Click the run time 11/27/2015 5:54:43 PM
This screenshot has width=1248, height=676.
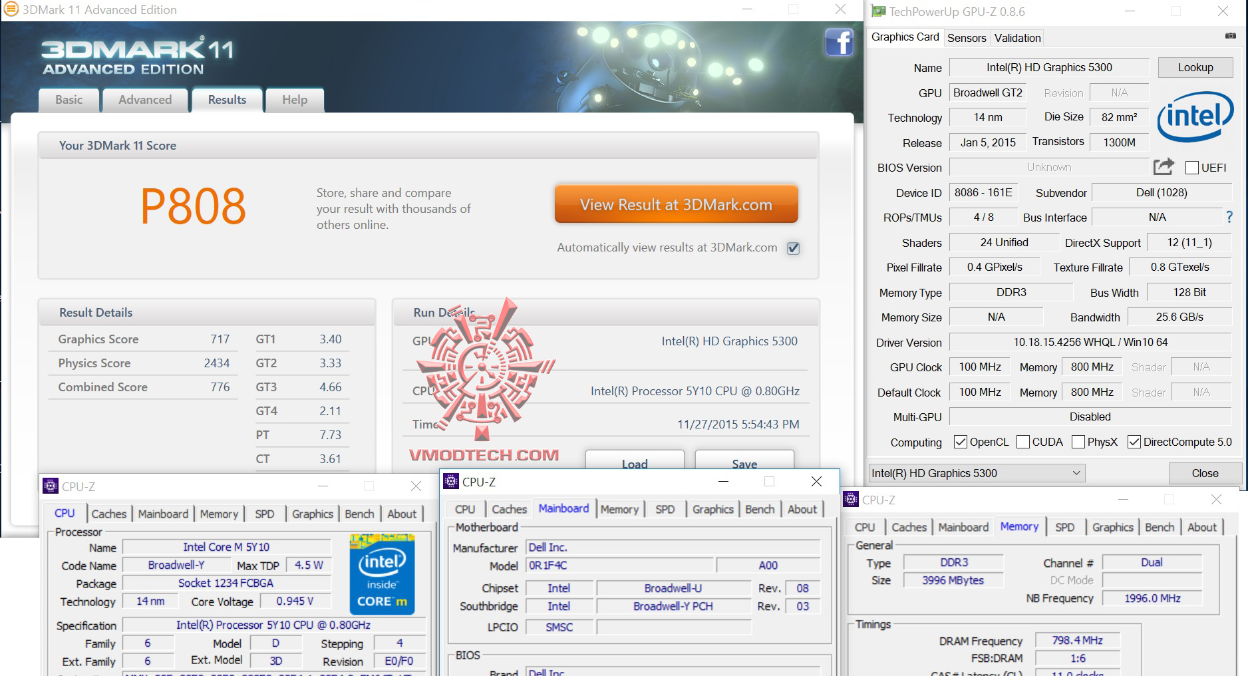738,424
